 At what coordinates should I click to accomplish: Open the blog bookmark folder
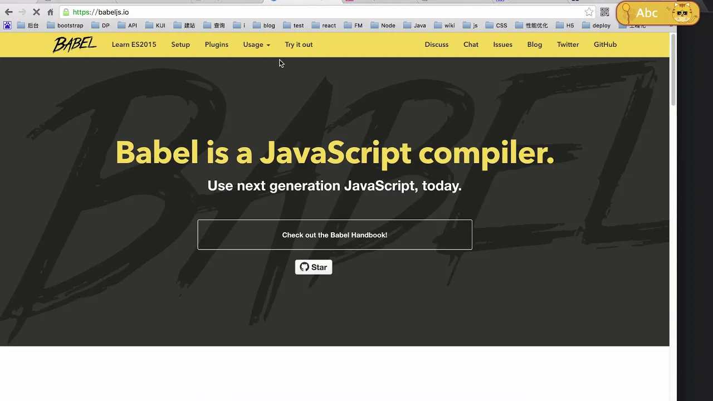264,25
